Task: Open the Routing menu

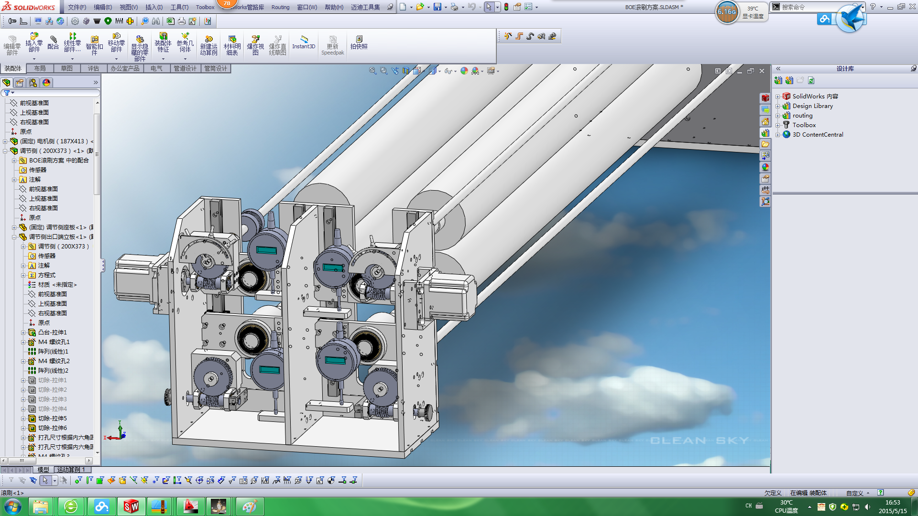Action: (x=280, y=7)
